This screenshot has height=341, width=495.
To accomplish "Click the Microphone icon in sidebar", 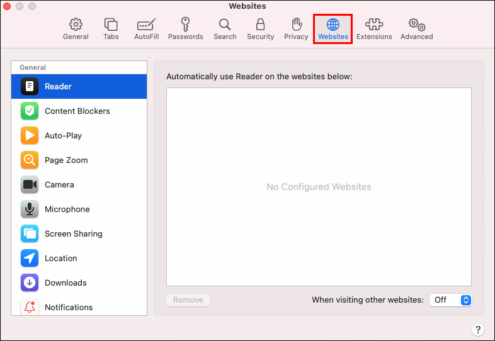I will pyautogui.click(x=30, y=209).
